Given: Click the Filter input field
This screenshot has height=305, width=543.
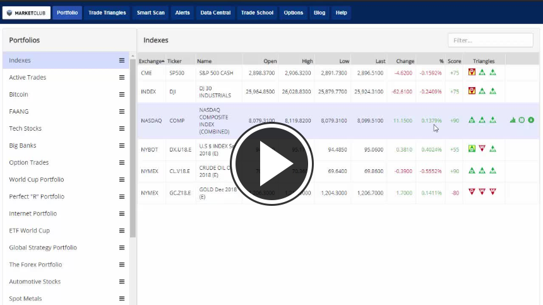Looking at the screenshot, I should pos(490,40).
